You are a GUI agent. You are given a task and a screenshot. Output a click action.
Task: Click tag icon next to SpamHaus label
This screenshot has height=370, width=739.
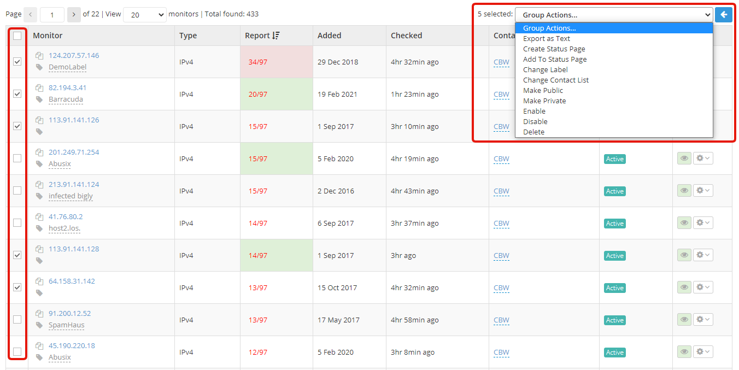point(39,325)
